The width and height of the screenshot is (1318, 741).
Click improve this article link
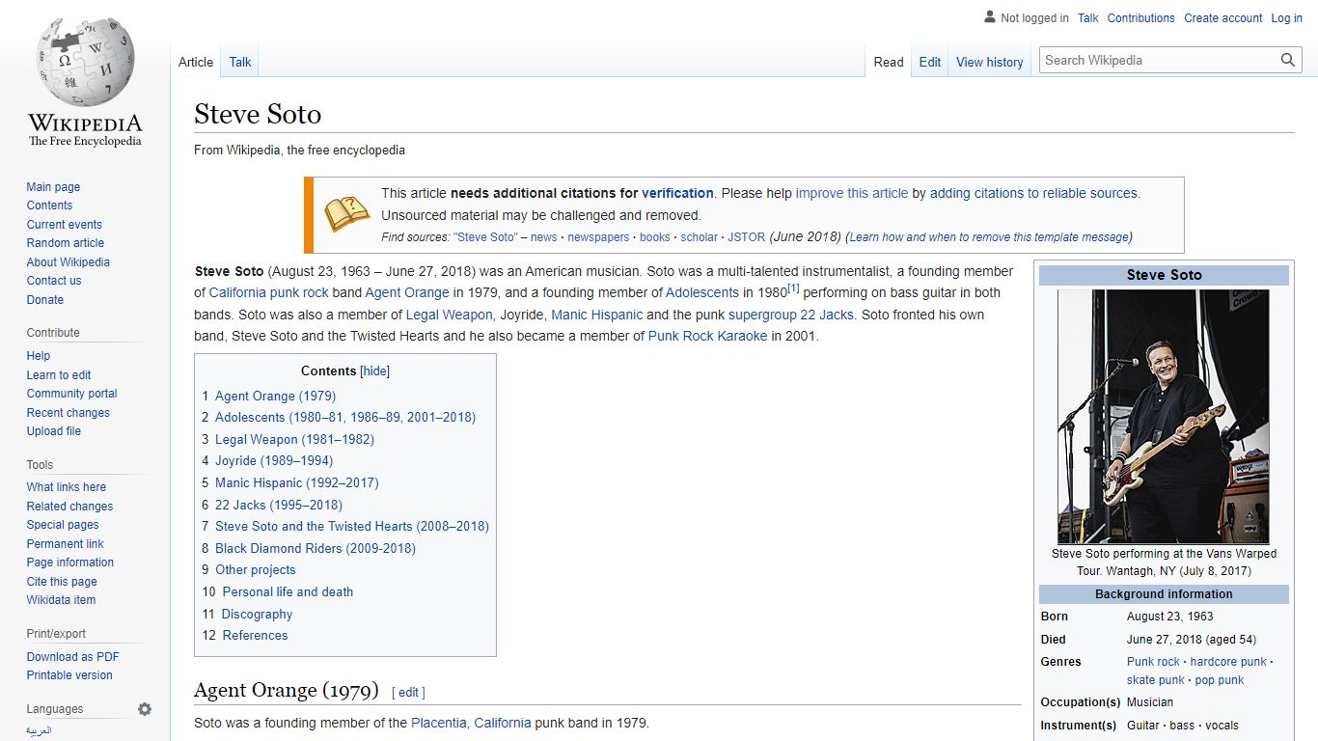tap(851, 193)
